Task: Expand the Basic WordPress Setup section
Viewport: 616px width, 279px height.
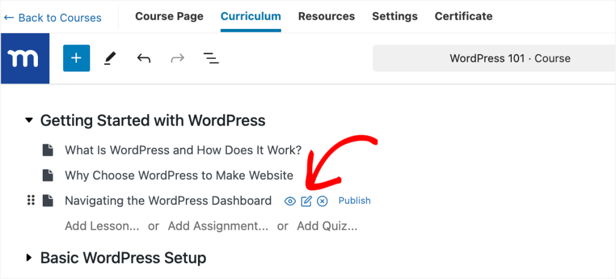Action: tap(29, 258)
